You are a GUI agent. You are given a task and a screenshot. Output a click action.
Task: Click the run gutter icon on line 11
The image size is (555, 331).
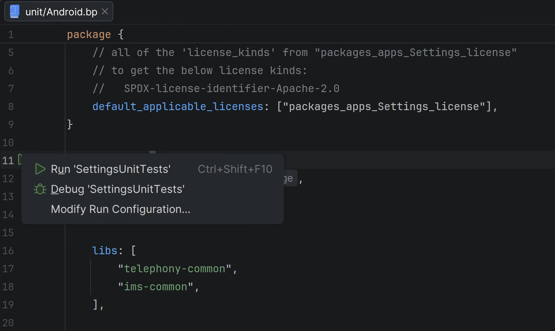[x=20, y=159]
